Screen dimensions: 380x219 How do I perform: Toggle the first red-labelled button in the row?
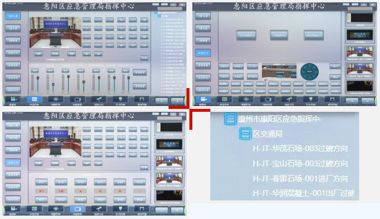[41, 191]
